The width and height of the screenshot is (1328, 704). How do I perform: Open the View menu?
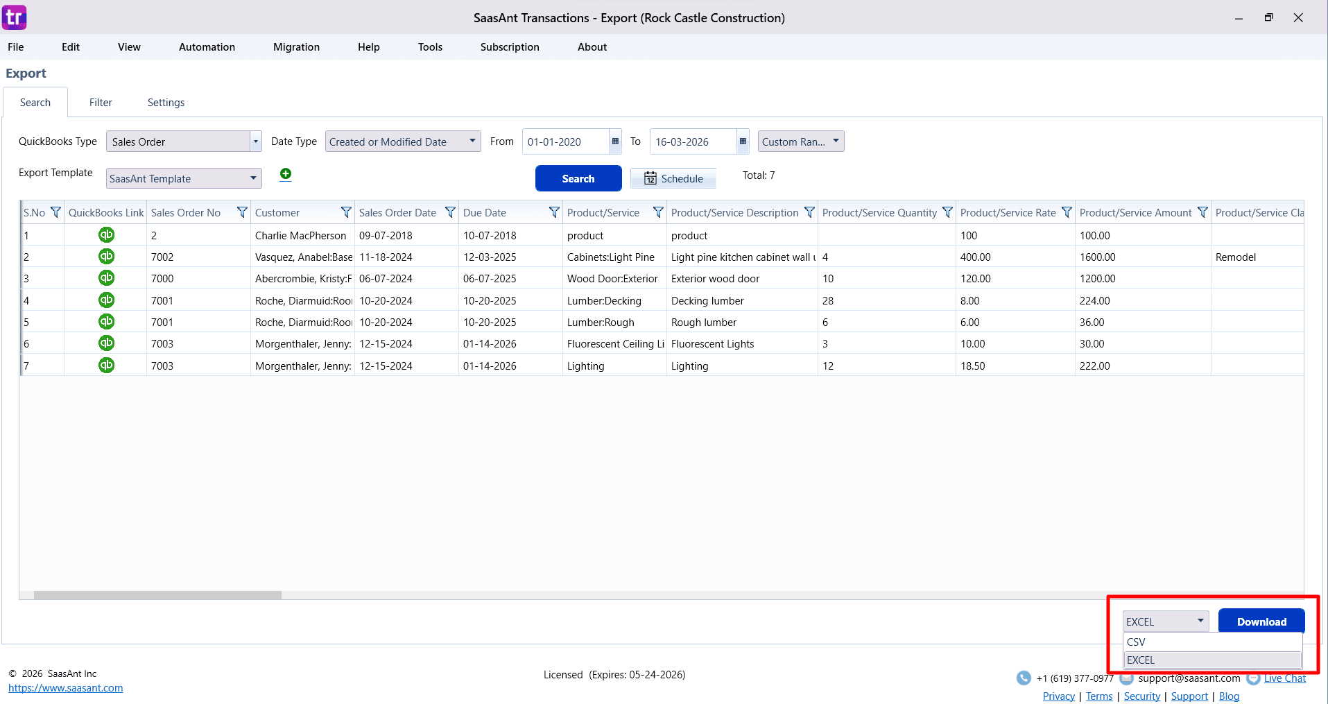[x=129, y=47]
